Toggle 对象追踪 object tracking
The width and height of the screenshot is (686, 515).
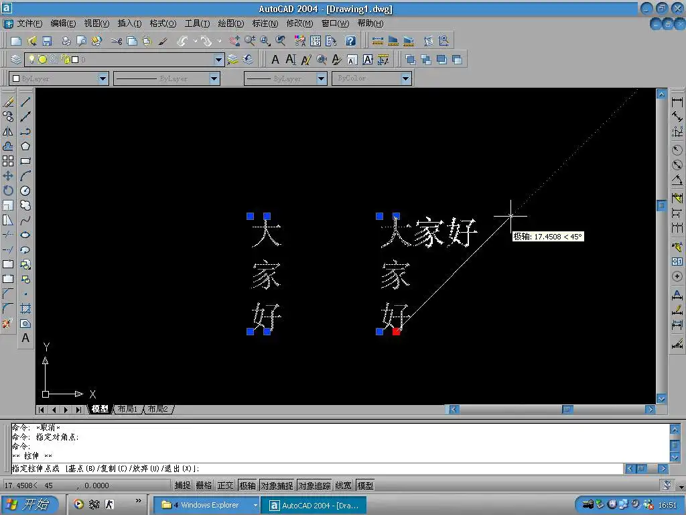pos(315,485)
